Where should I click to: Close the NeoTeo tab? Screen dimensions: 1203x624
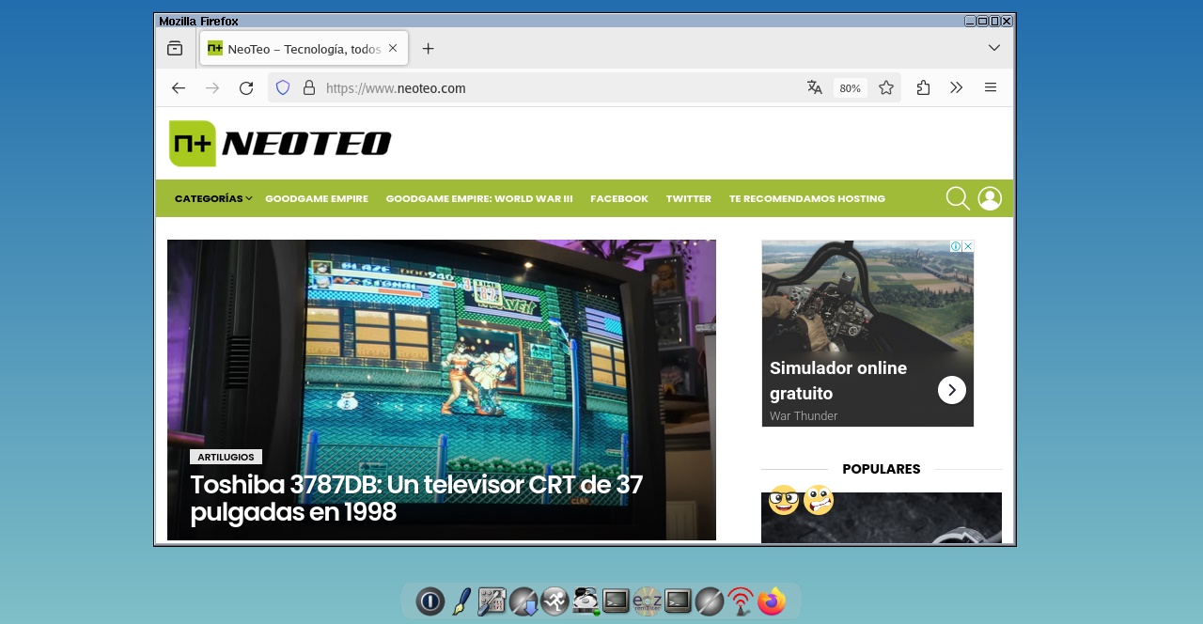[393, 48]
